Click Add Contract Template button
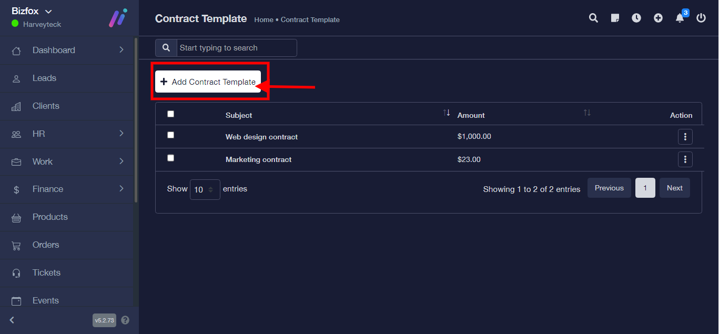The height and width of the screenshot is (334, 719). [208, 82]
